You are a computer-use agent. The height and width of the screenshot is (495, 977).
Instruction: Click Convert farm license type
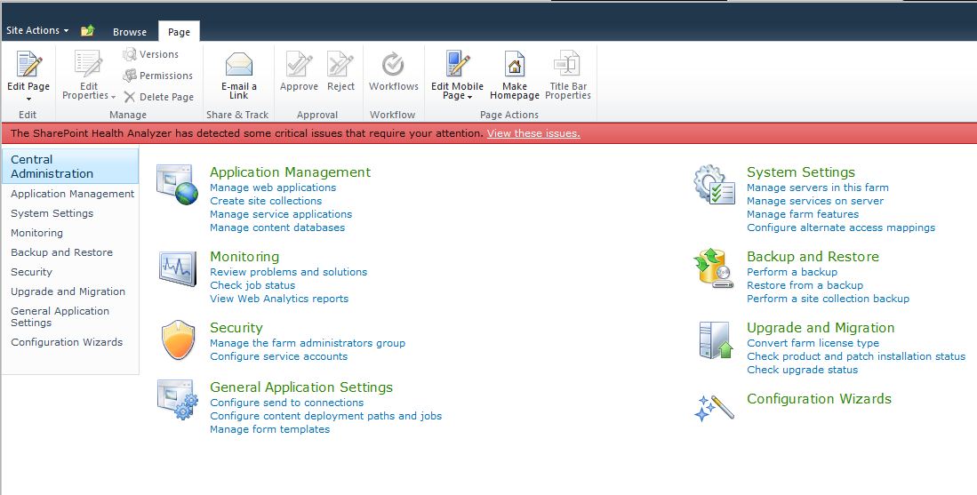click(813, 343)
